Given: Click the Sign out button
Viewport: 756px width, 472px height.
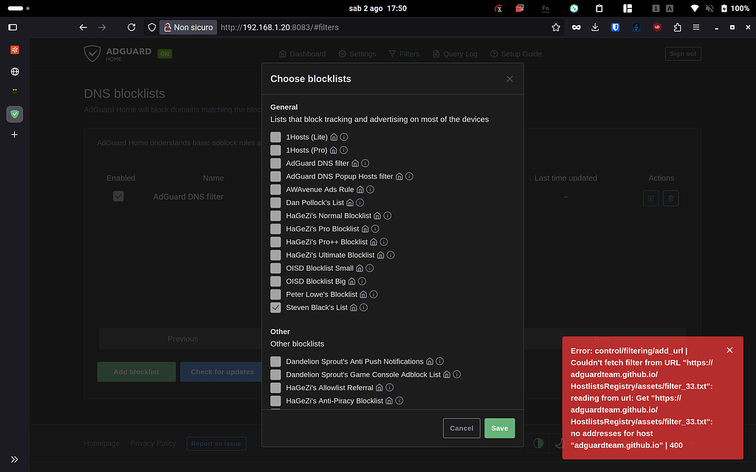Looking at the screenshot, I should pos(683,53).
